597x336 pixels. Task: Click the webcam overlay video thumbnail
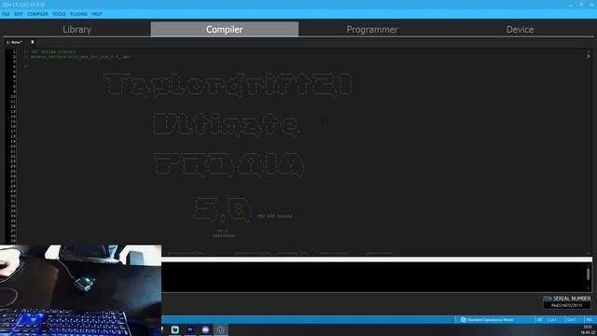coord(80,290)
